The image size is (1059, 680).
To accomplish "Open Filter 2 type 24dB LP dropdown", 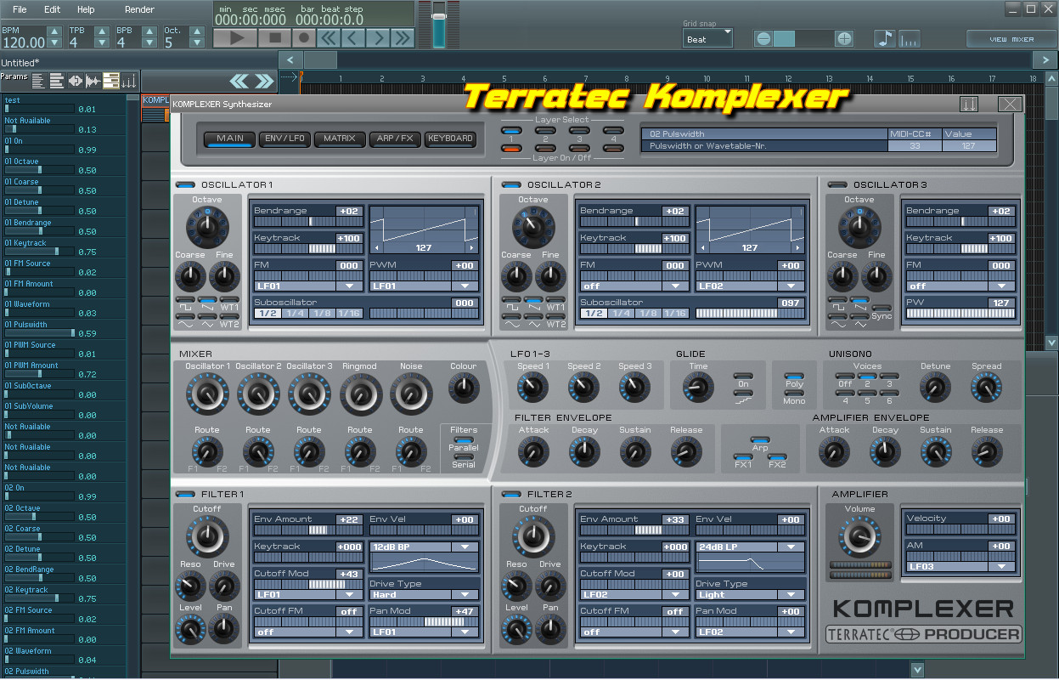I will pos(750,547).
